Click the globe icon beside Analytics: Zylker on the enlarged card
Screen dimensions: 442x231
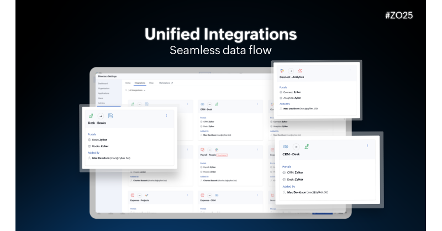281,98
